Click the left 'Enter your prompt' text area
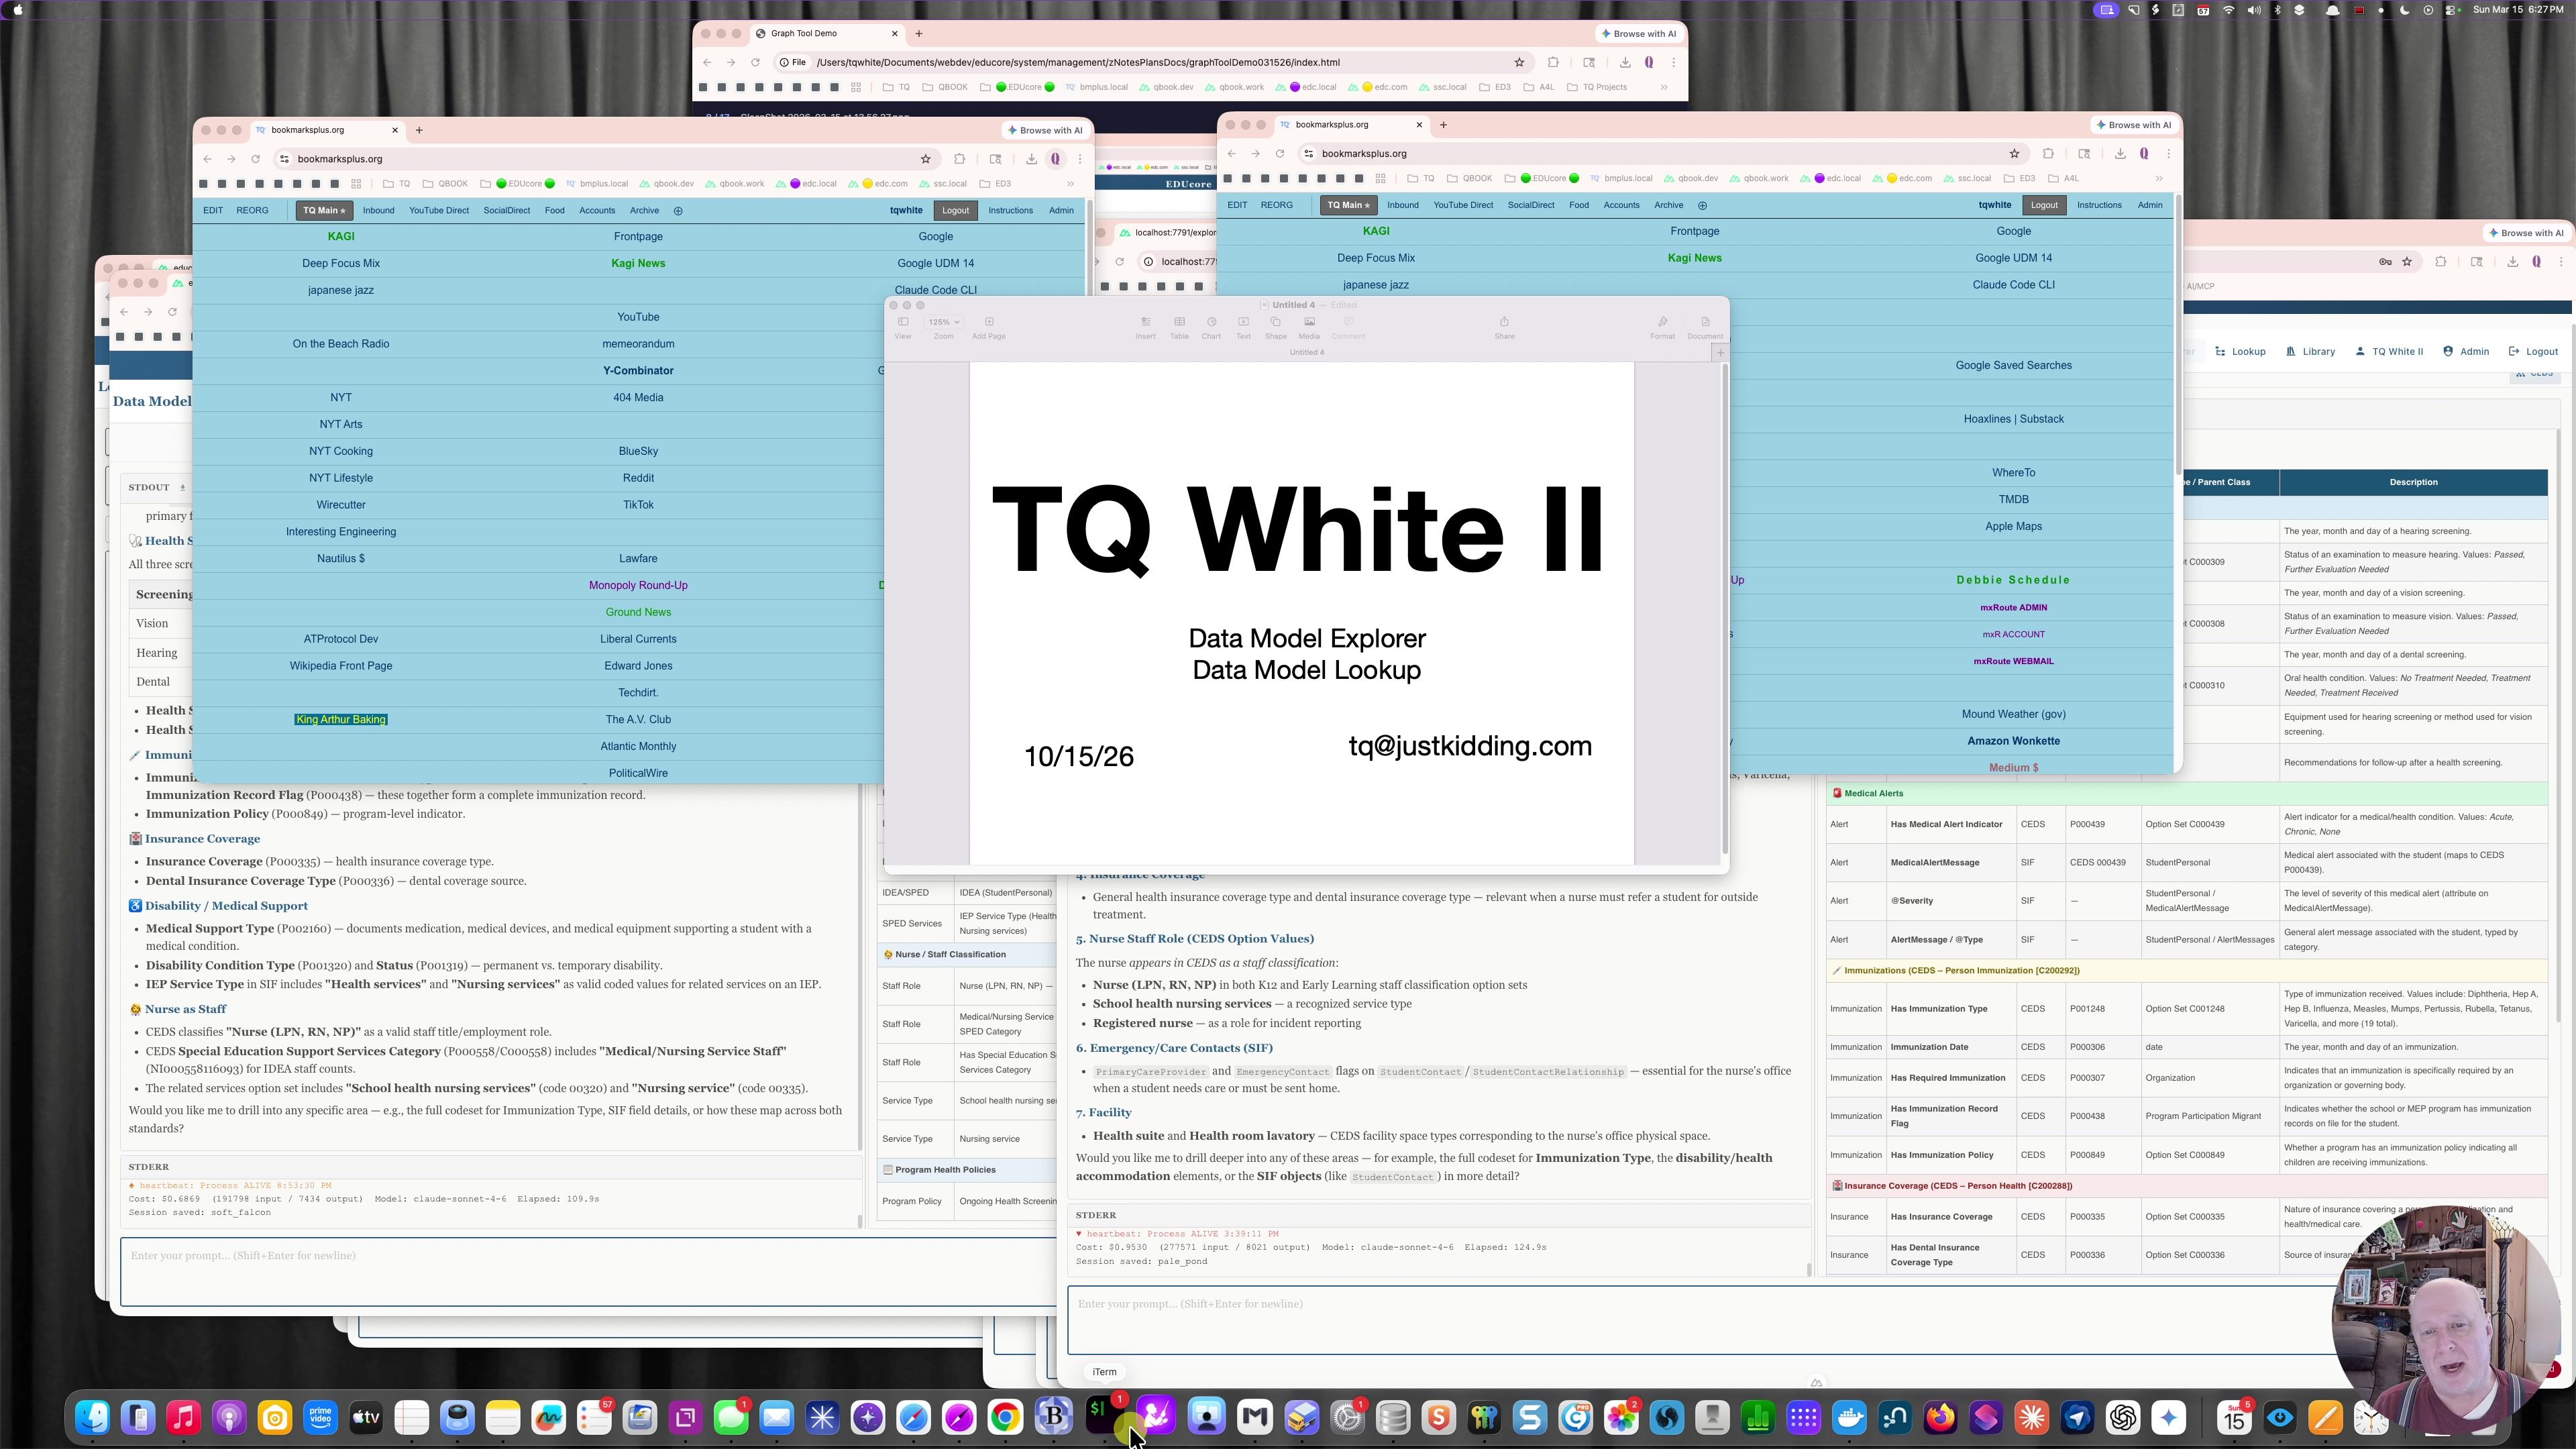Image resolution: width=2576 pixels, height=1449 pixels. point(588,1271)
